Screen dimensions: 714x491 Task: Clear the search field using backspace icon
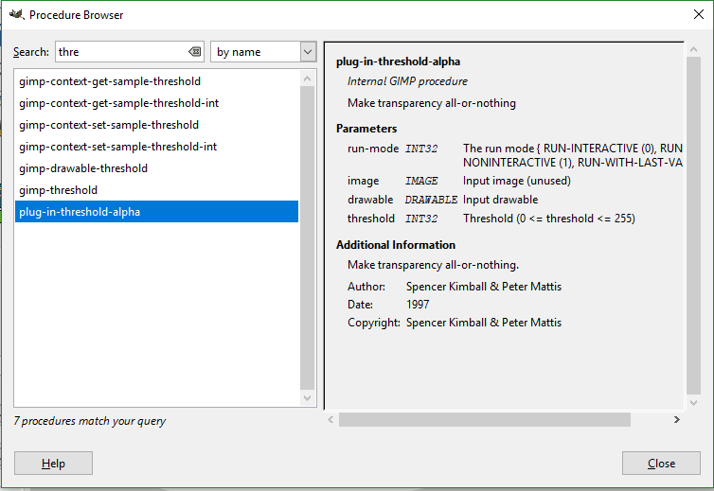(x=194, y=52)
